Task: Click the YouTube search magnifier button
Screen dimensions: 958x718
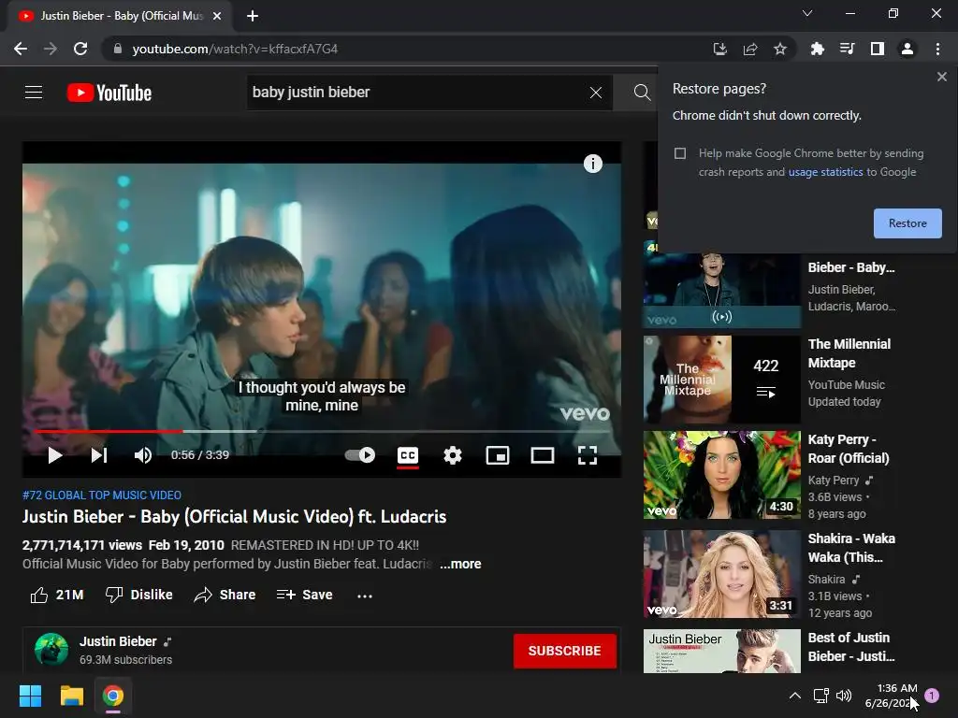Action: point(642,93)
